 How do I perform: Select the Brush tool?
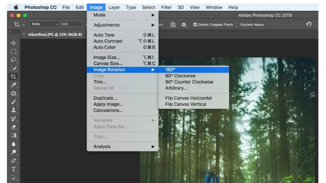(13, 102)
